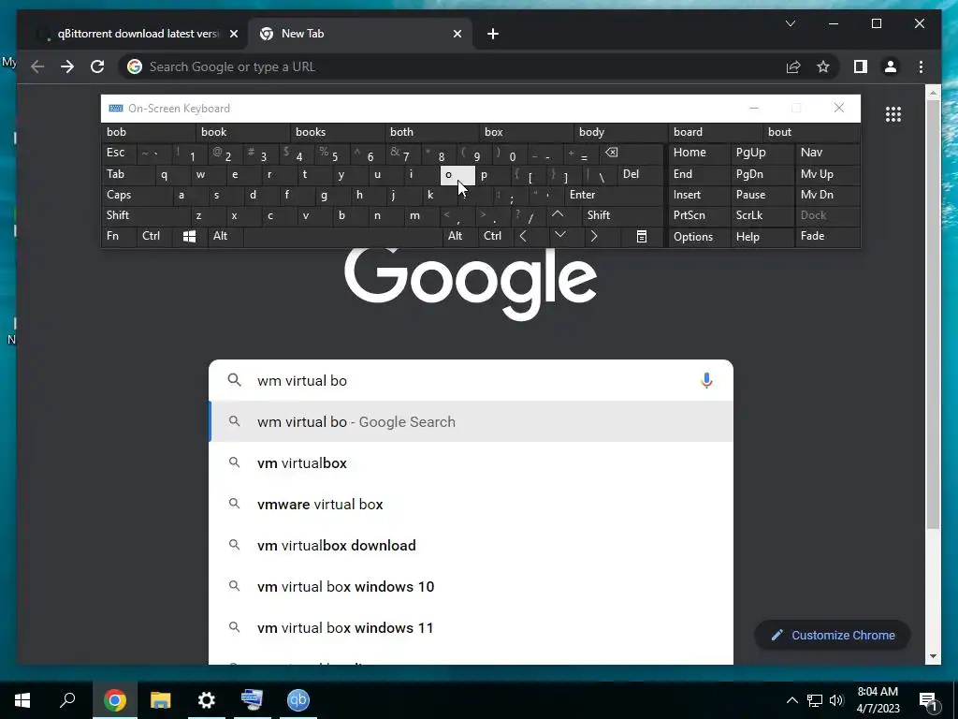Click the up arrow key on keyboard
The image size is (958, 719).
(x=558, y=214)
